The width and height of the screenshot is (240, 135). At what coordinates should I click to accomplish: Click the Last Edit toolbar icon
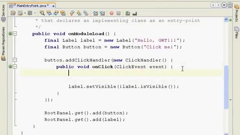[13, 13]
